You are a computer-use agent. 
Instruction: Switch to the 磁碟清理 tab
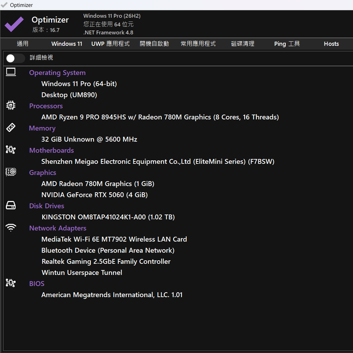(x=243, y=44)
